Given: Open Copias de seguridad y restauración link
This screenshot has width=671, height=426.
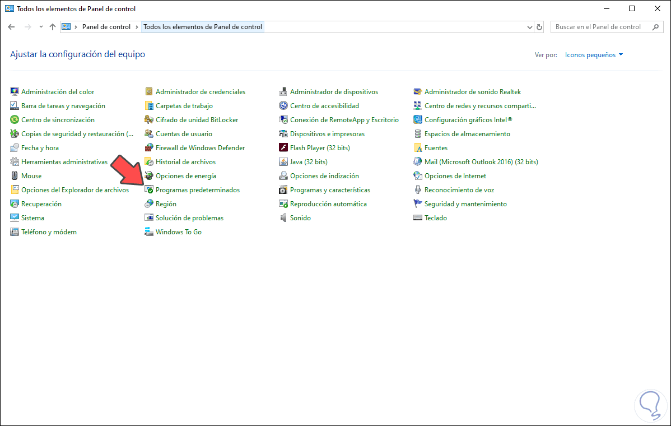Looking at the screenshot, I should pos(77,134).
